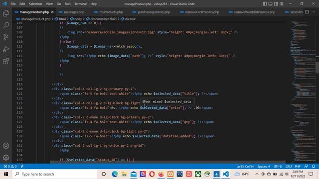Select manageProduct.php in breadcrumb

[x=35, y=19]
